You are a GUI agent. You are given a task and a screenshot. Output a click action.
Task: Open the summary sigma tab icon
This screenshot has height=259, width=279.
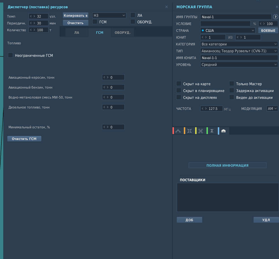click(212, 131)
